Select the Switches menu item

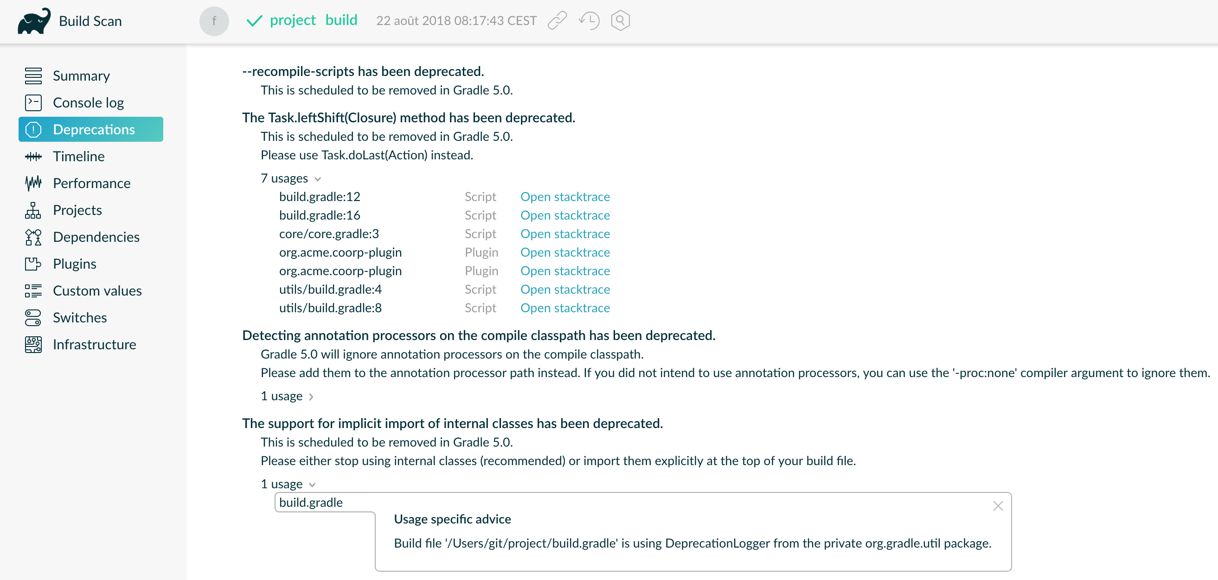tap(78, 317)
